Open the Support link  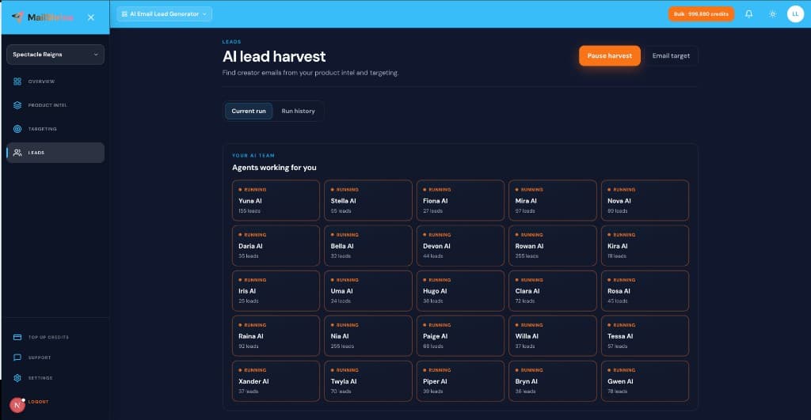pyautogui.click(x=40, y=358)
